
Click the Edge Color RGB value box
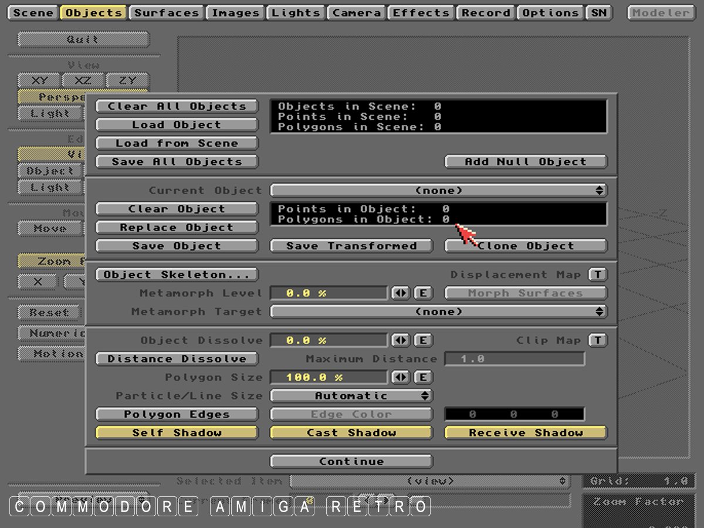coord(514,414)
